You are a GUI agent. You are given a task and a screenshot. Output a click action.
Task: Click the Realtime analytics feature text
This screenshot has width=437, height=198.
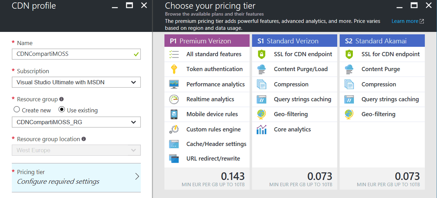(x=210, y=99)
